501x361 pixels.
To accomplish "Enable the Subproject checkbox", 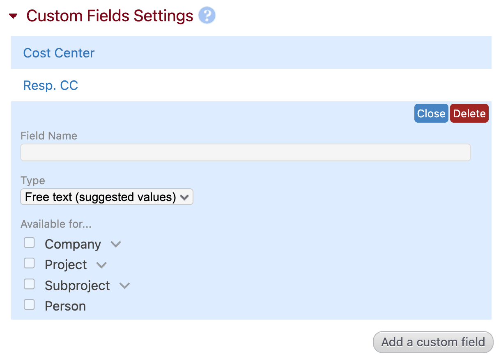I will point(29,284).
